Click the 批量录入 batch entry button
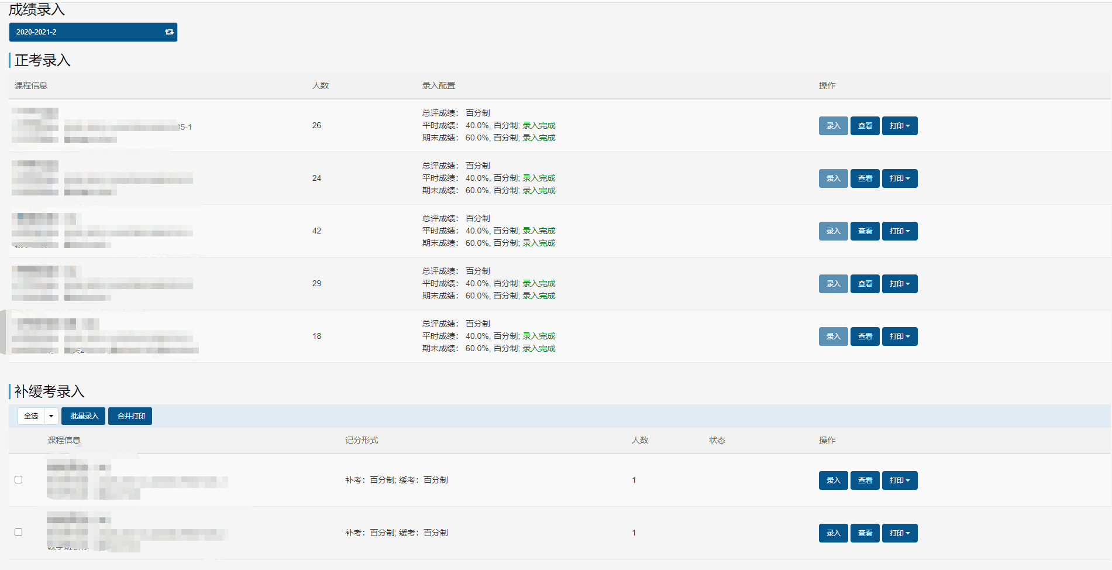1112x570 pixels. [84, 416]
